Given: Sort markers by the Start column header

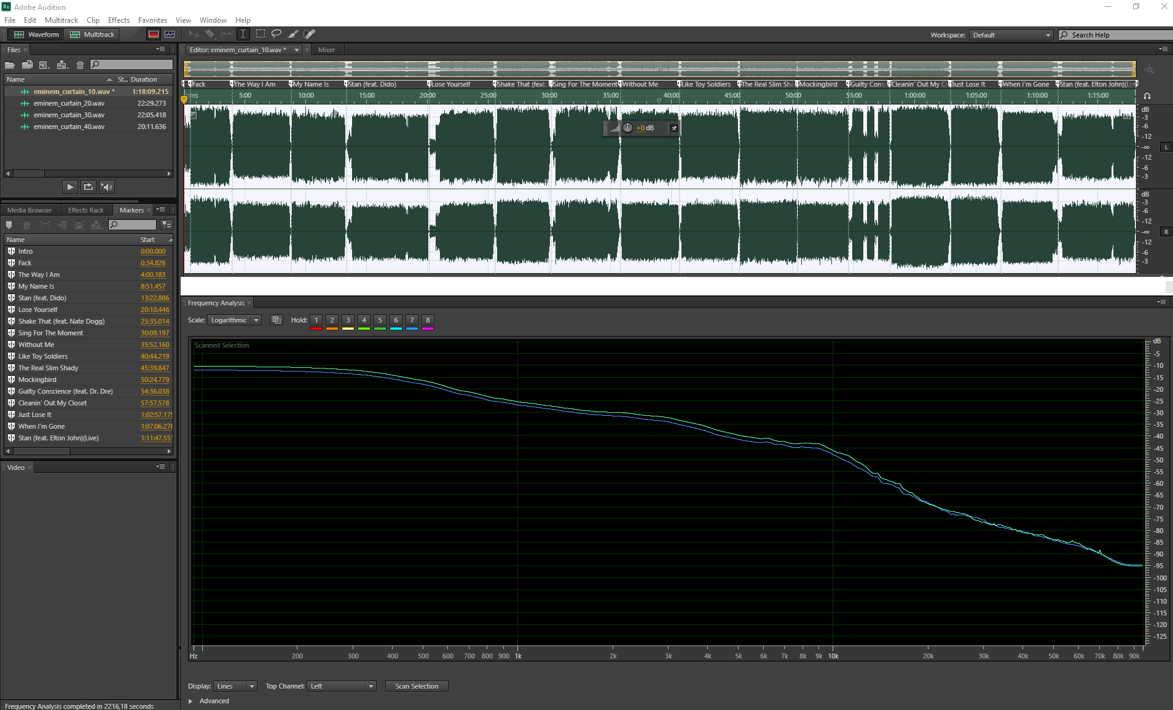Looking at the screenshot, I should pyautogui.click(x=155, y=240).
